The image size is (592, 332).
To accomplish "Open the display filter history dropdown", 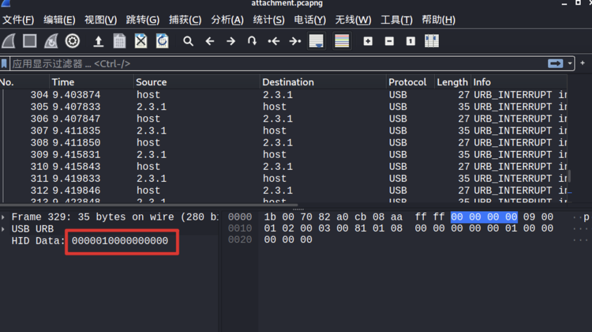I will click(x=571, y=64).
